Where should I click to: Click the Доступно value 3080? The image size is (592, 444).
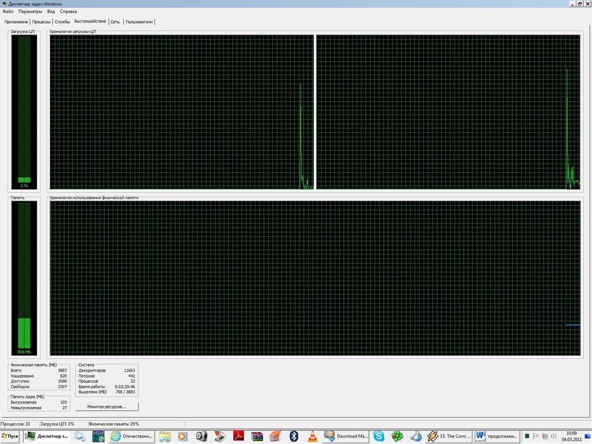pyautogui.click(x=62, y=382)
